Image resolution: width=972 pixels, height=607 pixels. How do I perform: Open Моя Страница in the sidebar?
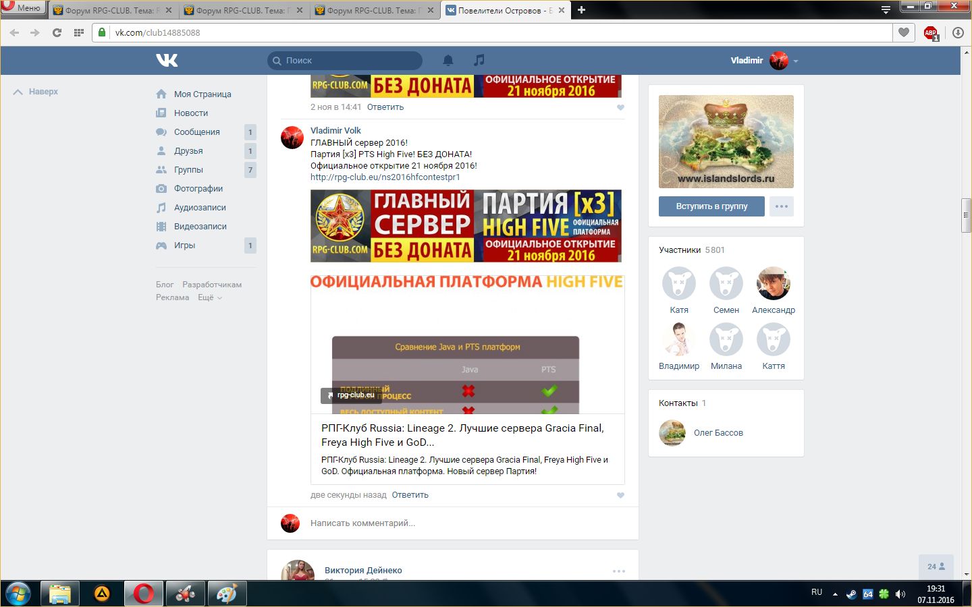[202, 94]
